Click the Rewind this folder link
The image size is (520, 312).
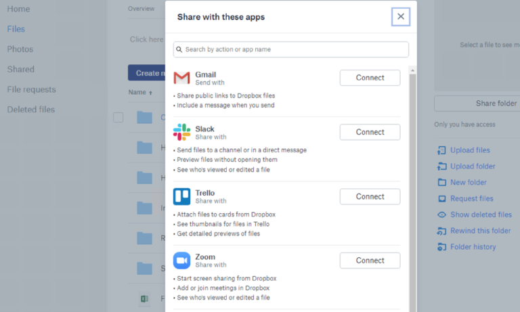pos(481,231)
